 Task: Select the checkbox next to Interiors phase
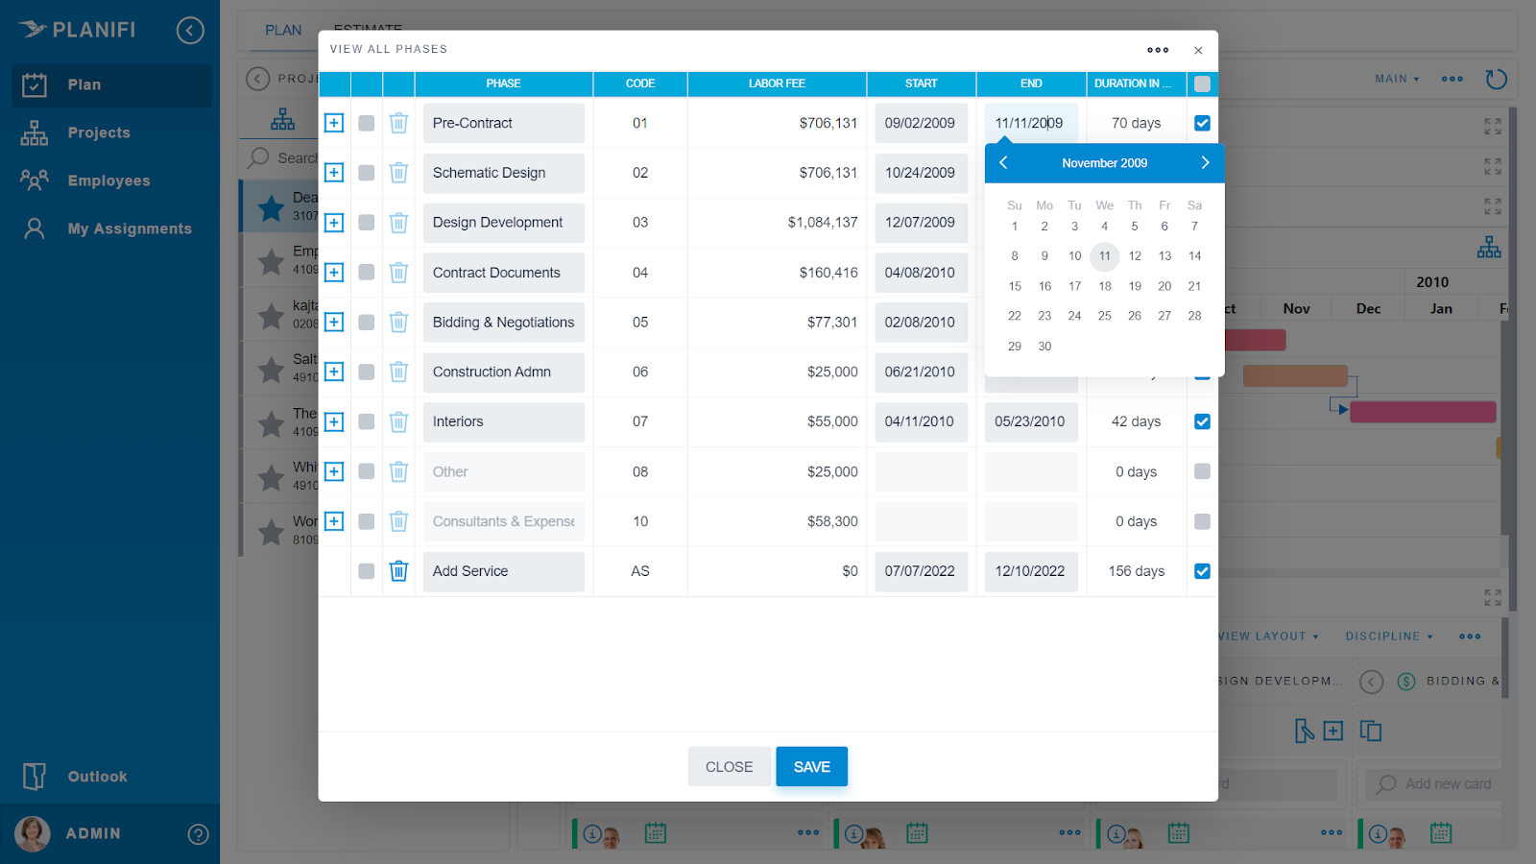(366, 421)
